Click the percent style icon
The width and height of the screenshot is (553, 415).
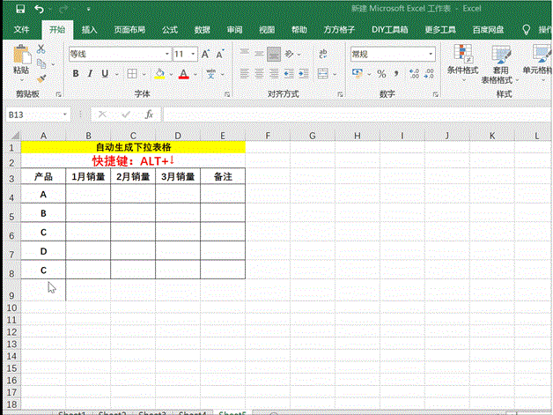(x=381, y=74)
